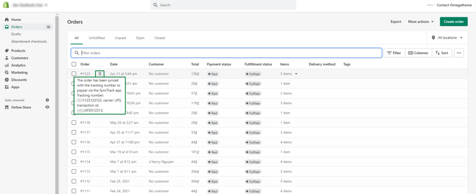Image resolution: width=476 pixels, height=194 pixels.
Task: Open Discounts in the sidebar
Action: [x=19, y=80]
